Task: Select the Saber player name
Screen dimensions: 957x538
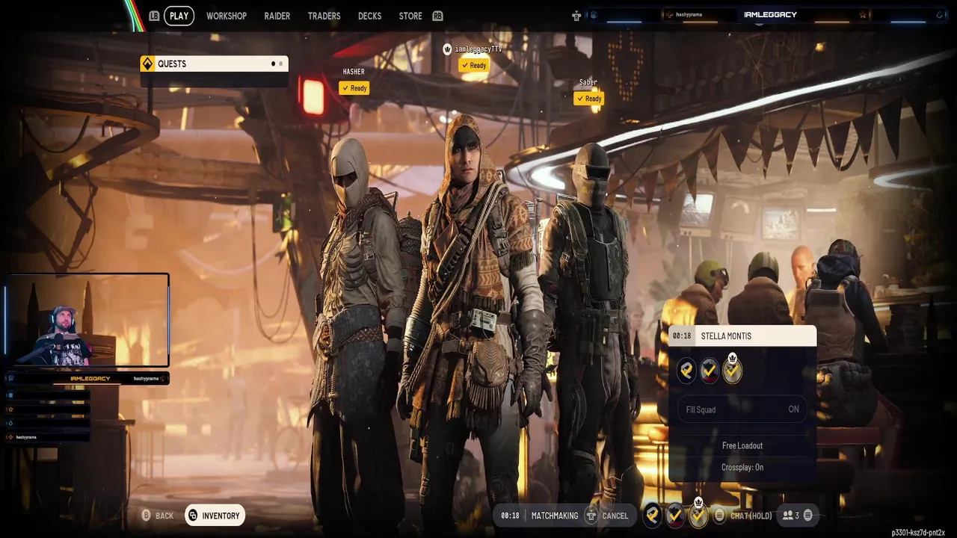Action: click(588, 82)
